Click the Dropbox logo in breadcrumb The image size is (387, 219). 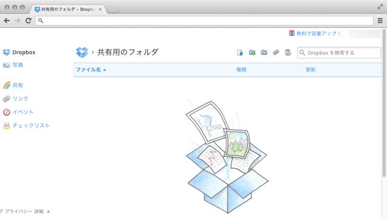[82, 52]
